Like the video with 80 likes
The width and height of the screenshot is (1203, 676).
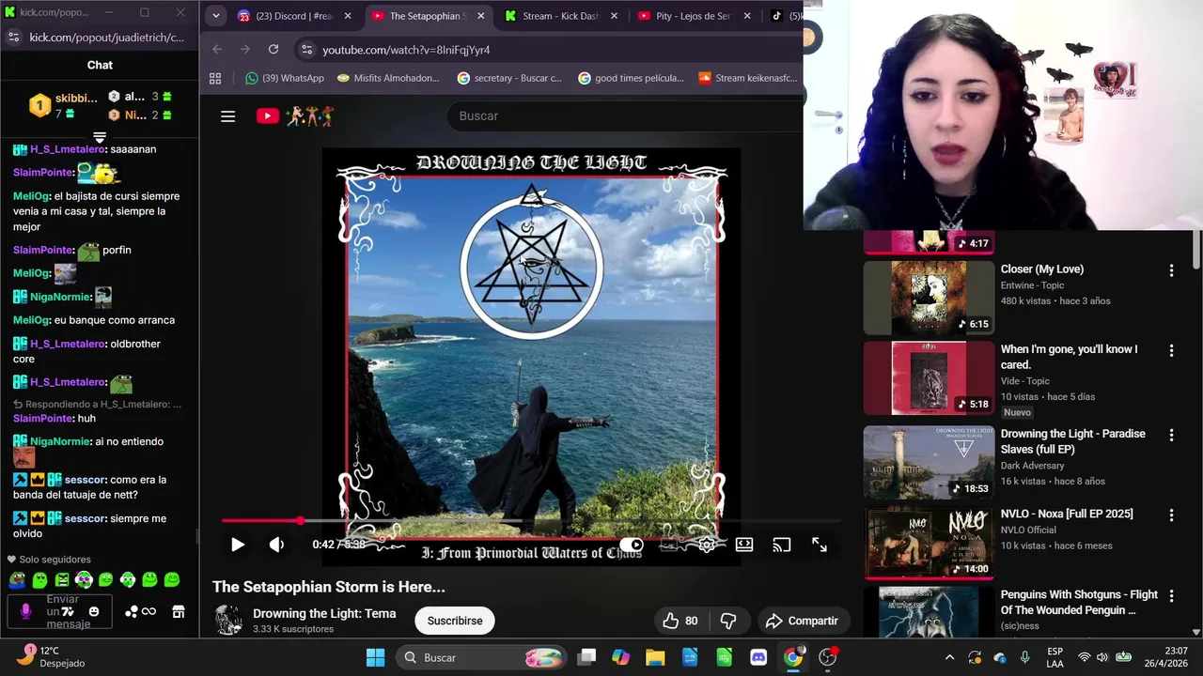click(680, 621)
